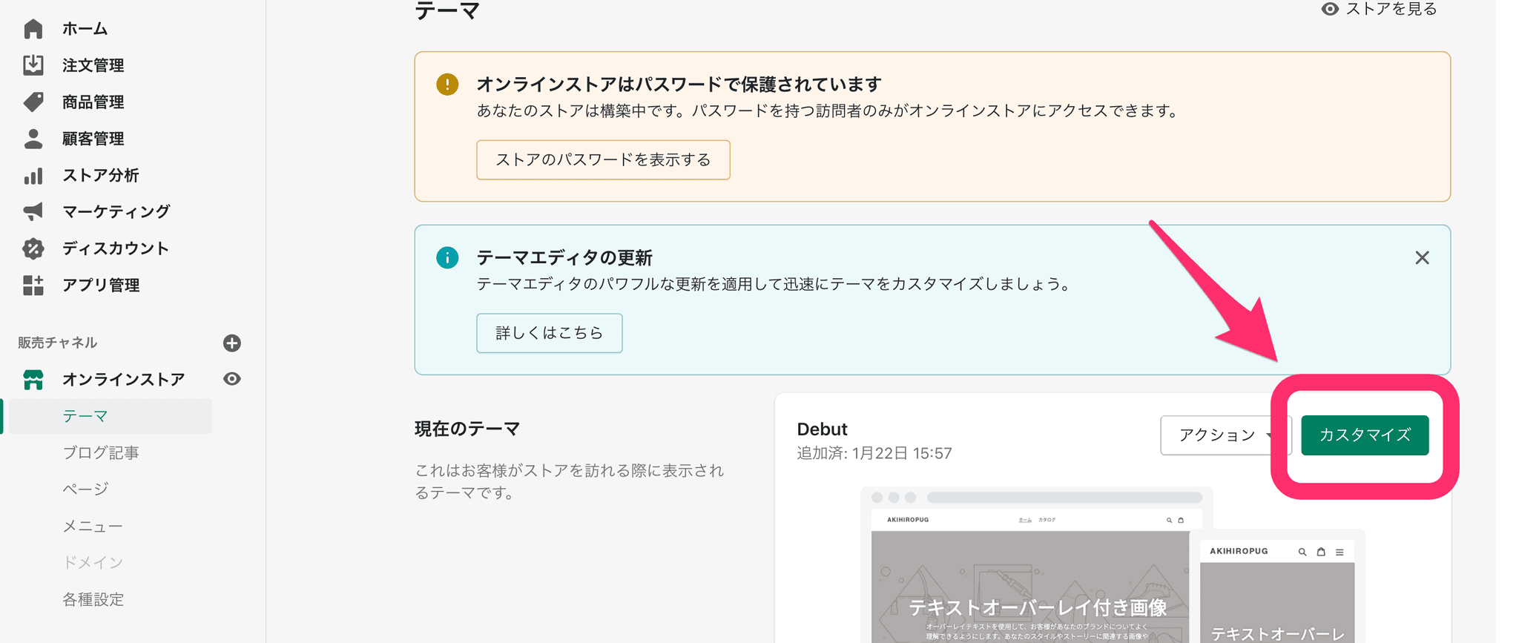The height and width of the screenshot is (643, 1519).
Task: Click ストアを見る at top right
Action: point(1380,10)
